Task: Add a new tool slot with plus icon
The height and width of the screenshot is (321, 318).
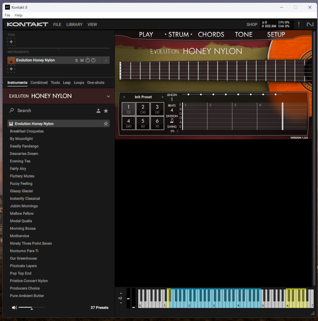Action: (x=11, y=42)
